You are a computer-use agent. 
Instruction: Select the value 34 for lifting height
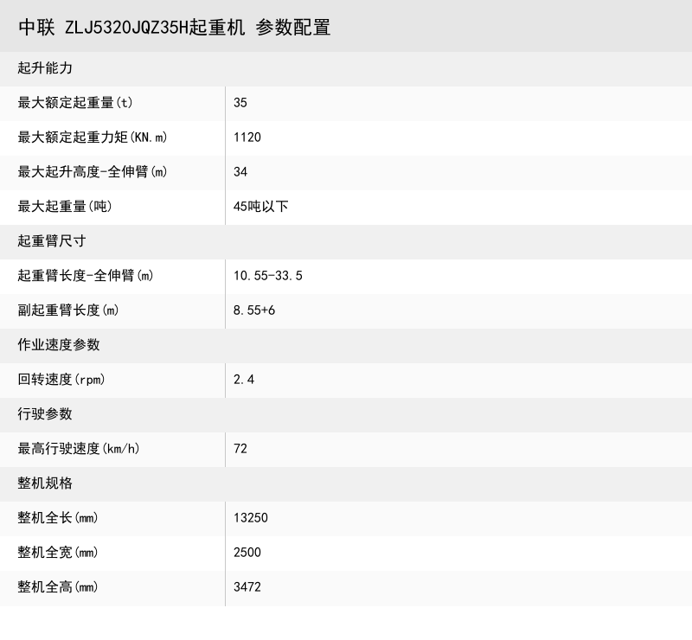pyautogui.click(x=240, y=172)
